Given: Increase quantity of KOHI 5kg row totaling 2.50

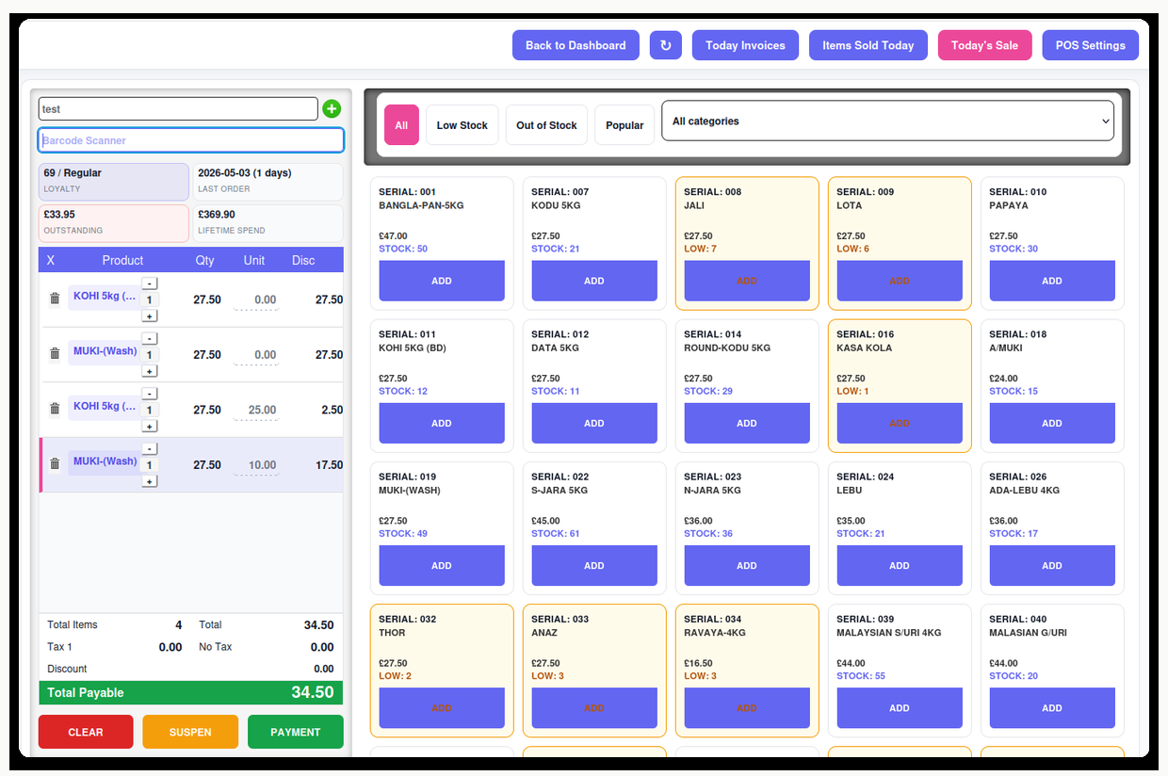Looking at the screenshot, I should [x=150, y=427].
